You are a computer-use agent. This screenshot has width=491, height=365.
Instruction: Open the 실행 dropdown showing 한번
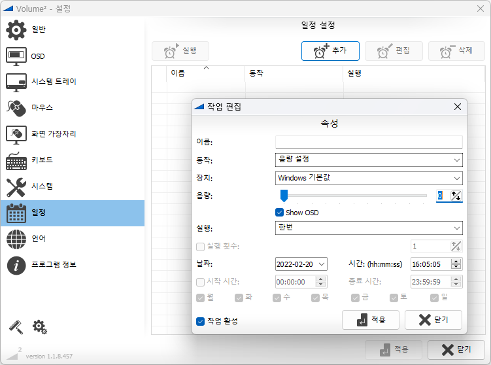[369, 228]
